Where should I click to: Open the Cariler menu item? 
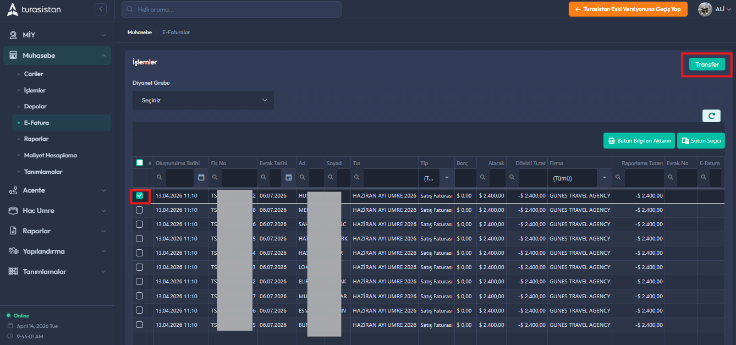coord(34,74)
